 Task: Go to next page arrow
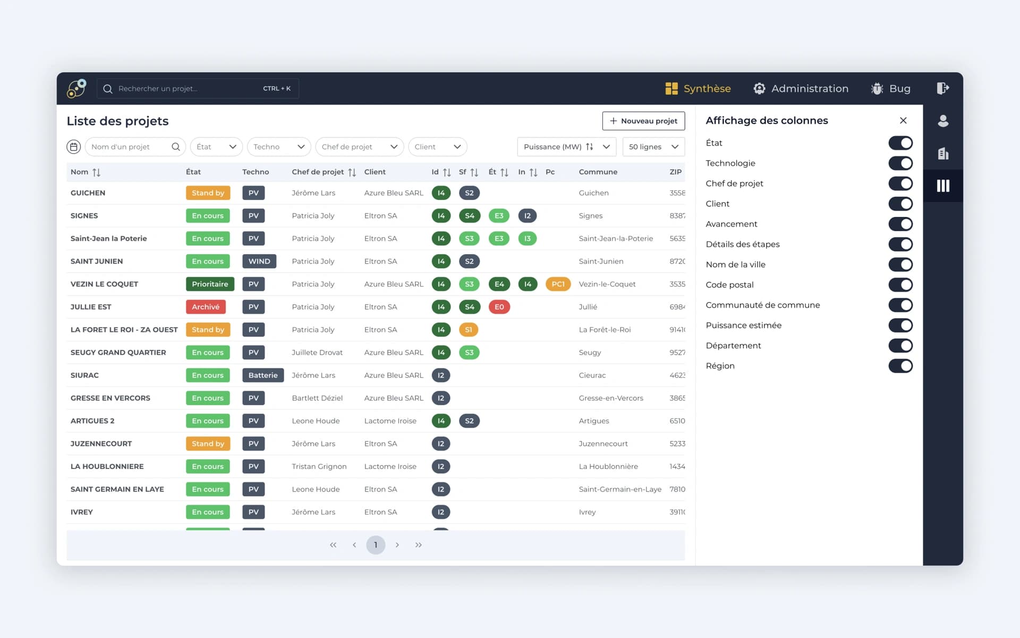click(397, 545)
